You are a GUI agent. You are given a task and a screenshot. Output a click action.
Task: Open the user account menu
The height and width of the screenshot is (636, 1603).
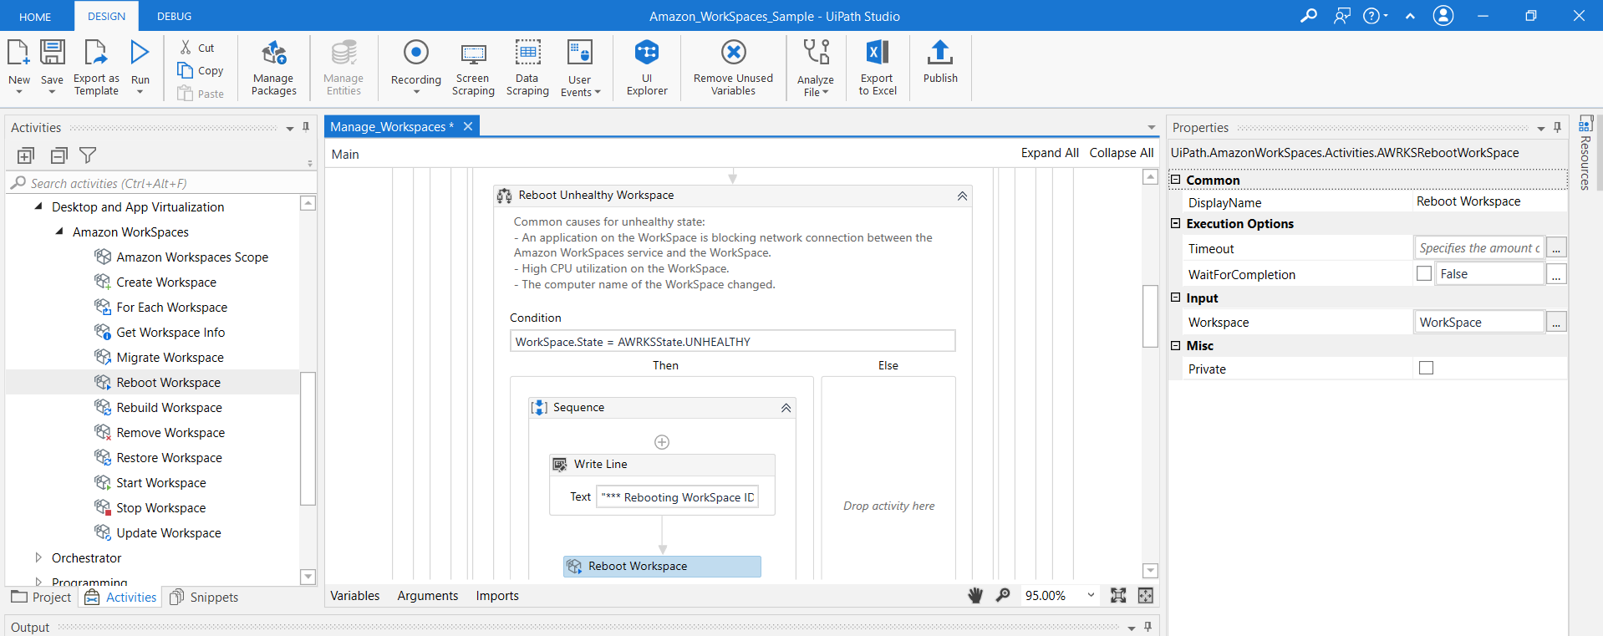tap(1443, 16)
